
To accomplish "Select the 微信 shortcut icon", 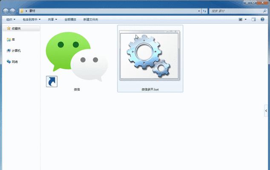I will (77, 59).
